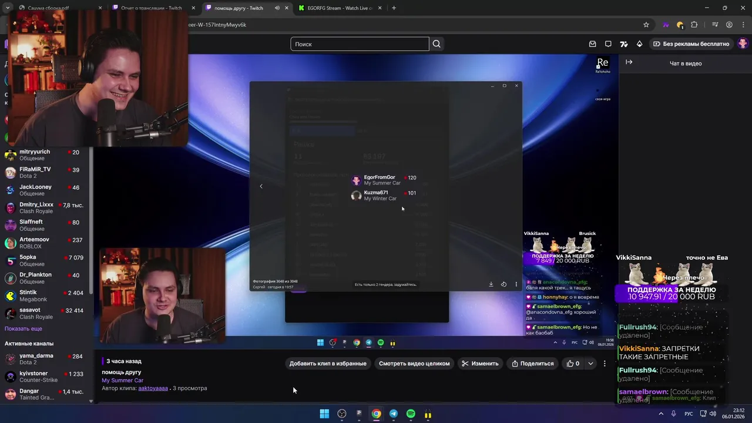Open the Chrome profile icon
The image size is (752, 423).
[x=729, y=25]
